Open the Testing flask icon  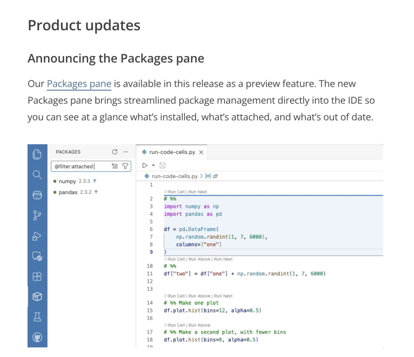(37, 317)
